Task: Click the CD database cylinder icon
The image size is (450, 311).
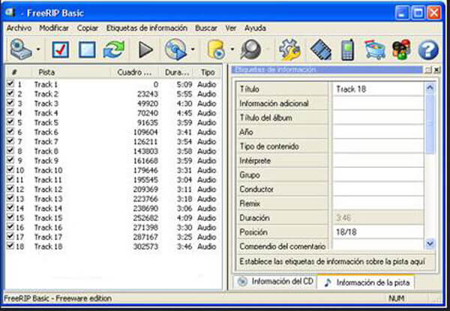Action: click(217, 49)
